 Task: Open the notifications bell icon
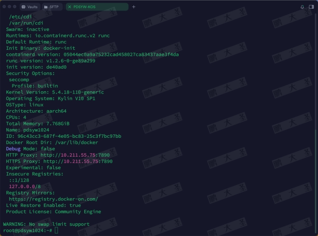[x=302, y=7]
